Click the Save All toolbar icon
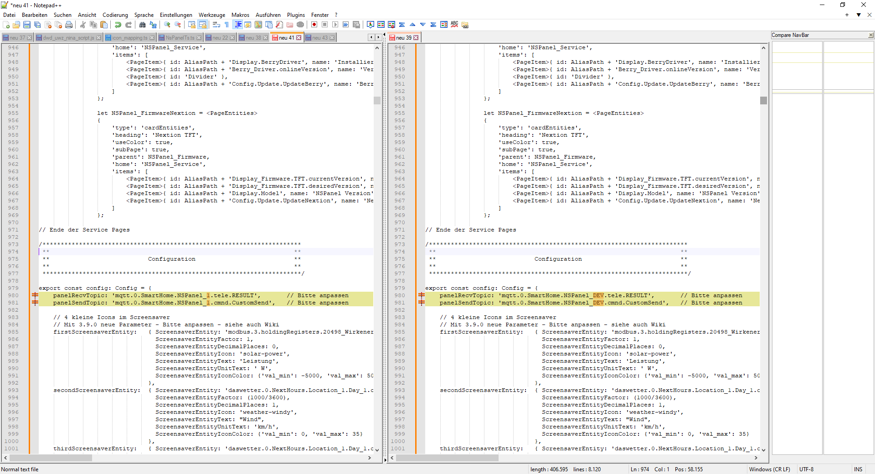 click(x=37, y=25)
